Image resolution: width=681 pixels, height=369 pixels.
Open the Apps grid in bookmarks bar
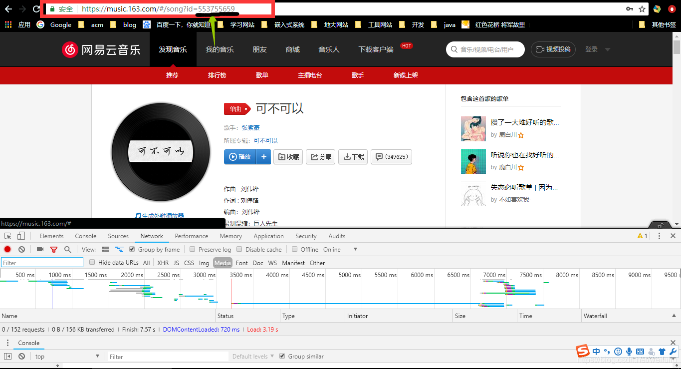8,24
